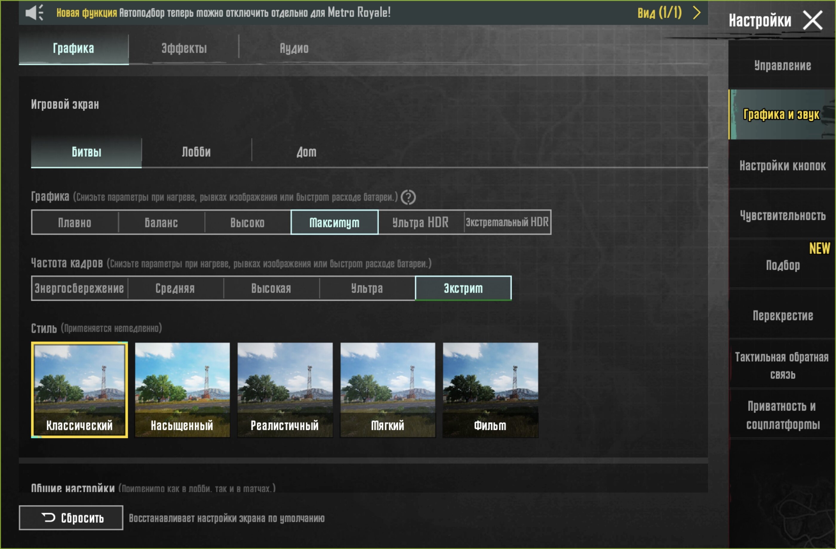Click the Стиль label

pos(44,329)
